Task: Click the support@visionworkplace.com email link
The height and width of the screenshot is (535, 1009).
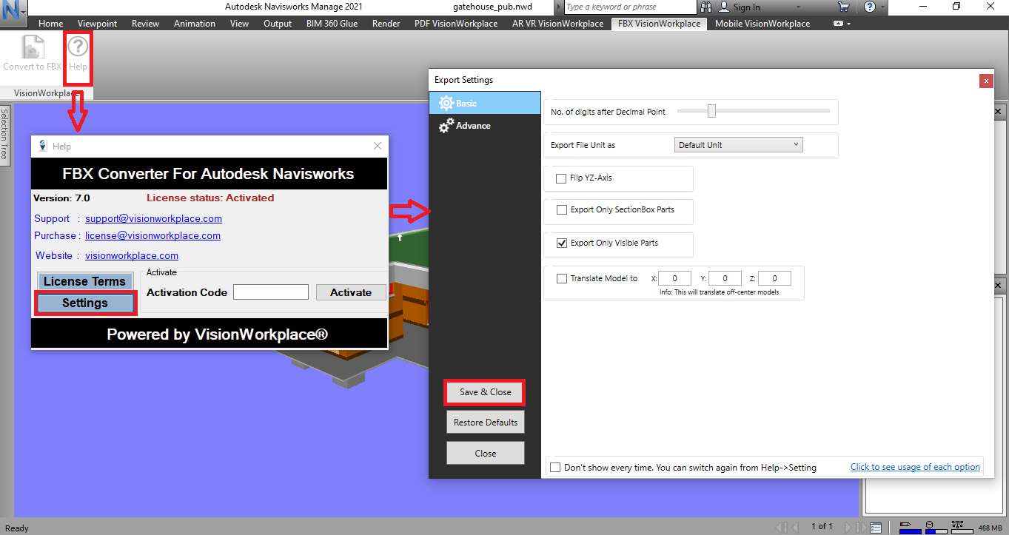Action: (153, 219)
